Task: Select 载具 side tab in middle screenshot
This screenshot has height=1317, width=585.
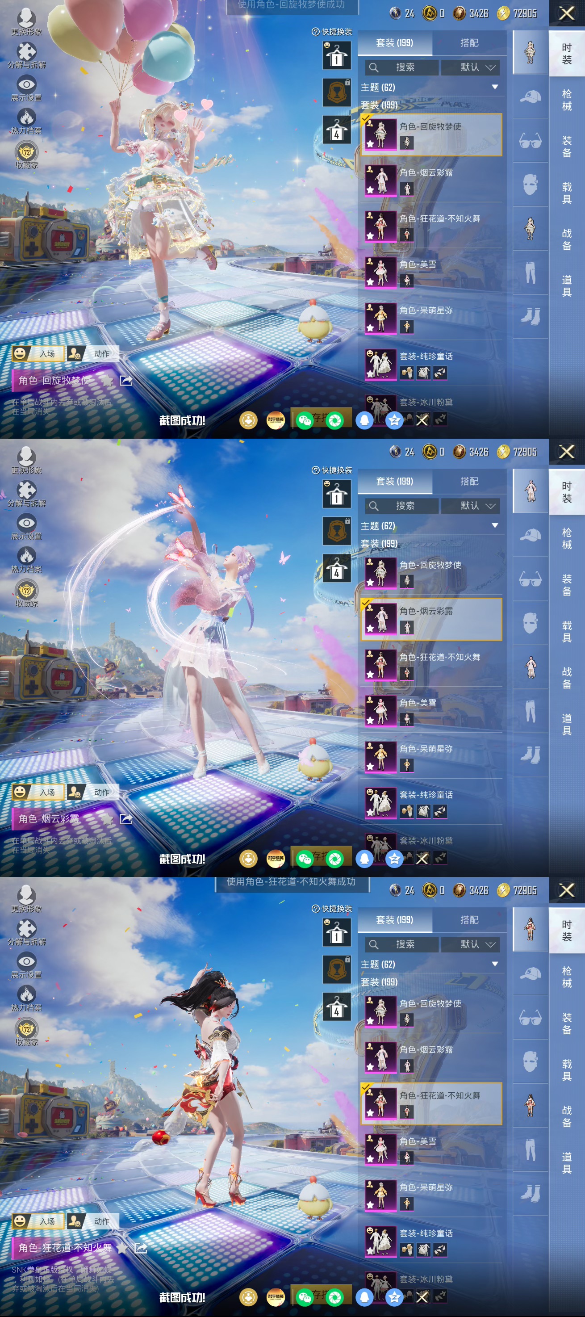Action: 567,632
